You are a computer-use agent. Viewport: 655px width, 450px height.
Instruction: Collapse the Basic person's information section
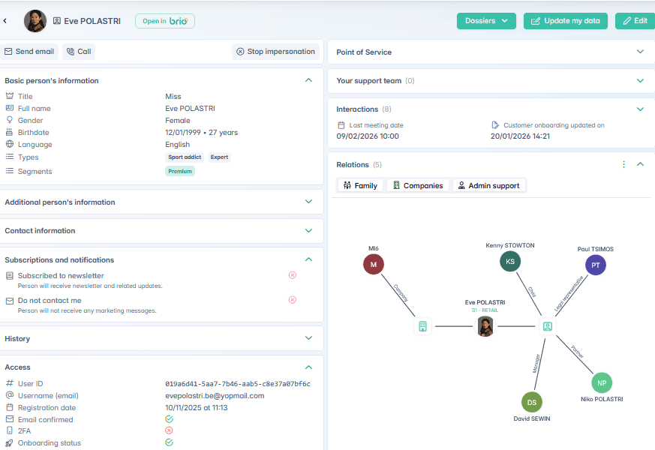pyautogui.click(x=308, y=80)
